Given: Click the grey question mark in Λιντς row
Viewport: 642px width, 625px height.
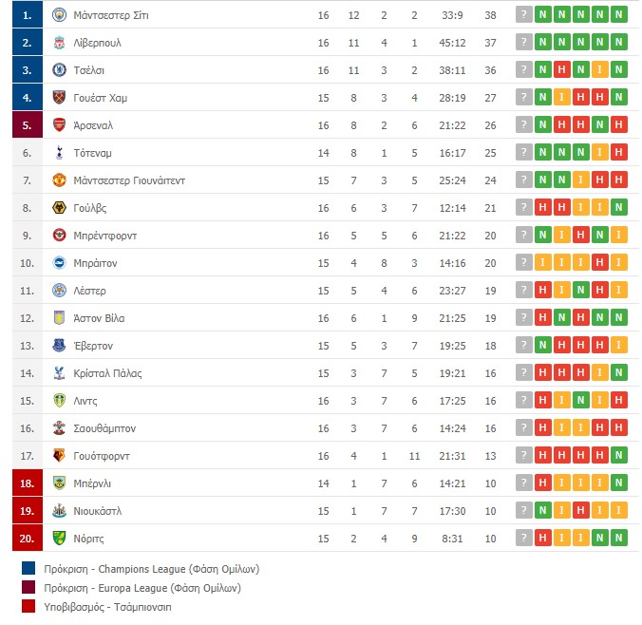Looking at the screenshot, I should pos(523,400).
